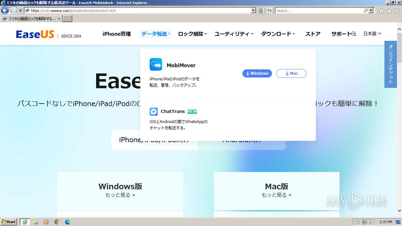This screenshot has height=226, width=402.
Task: Select the iPhone/iPad/iPod向け tab
Action: [x=155, y=140]
